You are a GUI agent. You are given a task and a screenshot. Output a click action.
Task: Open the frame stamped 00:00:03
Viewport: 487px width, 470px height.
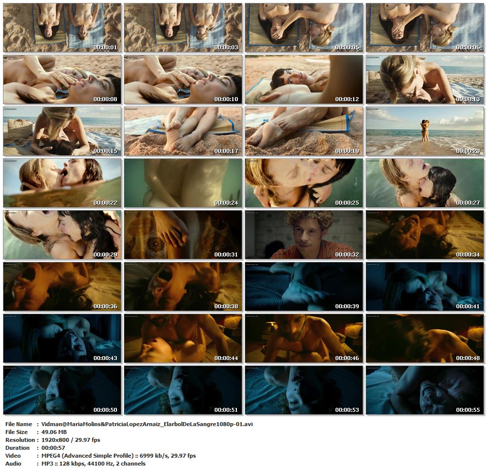click(x=183, y=28)
